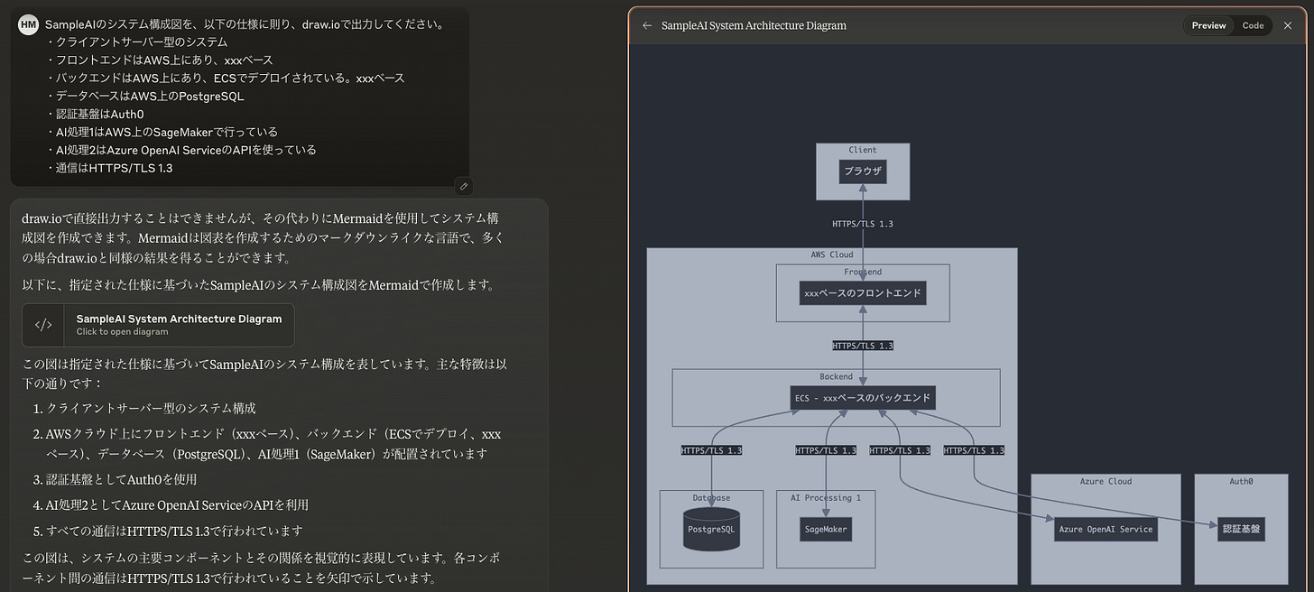Click the xxxベースのフロントエンド node

(x=863, y=292)
